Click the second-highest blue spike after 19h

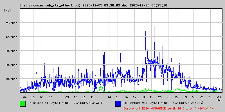coord(154,27)
